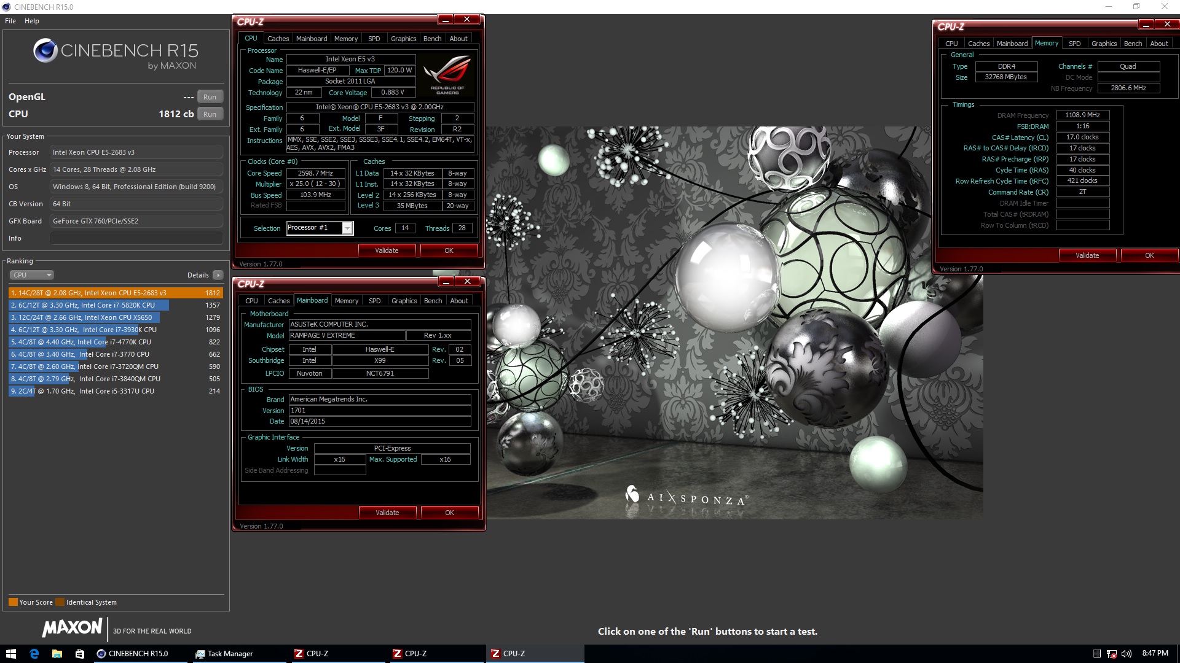Open Mainboard tab in Memory CPU-Z window
The image size is (1180, 663).
click(1012, 44)
